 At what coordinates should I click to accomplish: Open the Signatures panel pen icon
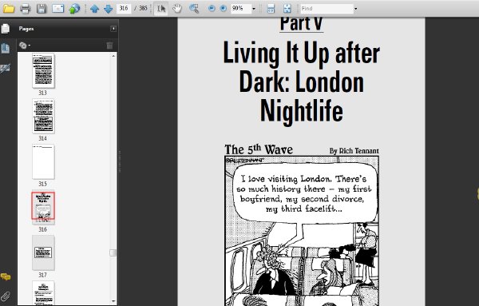pyautogui.click(x=6, y=68)
